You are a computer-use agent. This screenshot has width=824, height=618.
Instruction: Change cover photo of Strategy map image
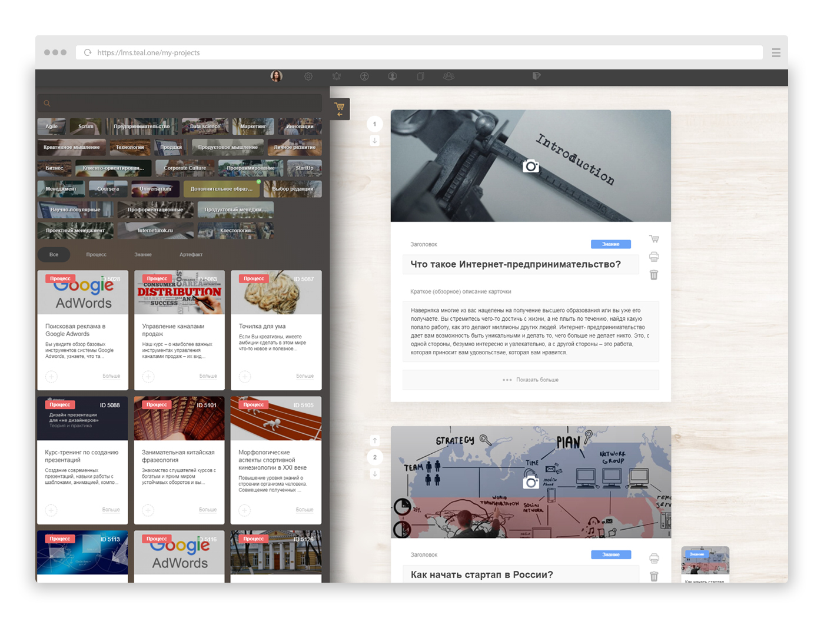pyautogui.click(x=531, y=482)
